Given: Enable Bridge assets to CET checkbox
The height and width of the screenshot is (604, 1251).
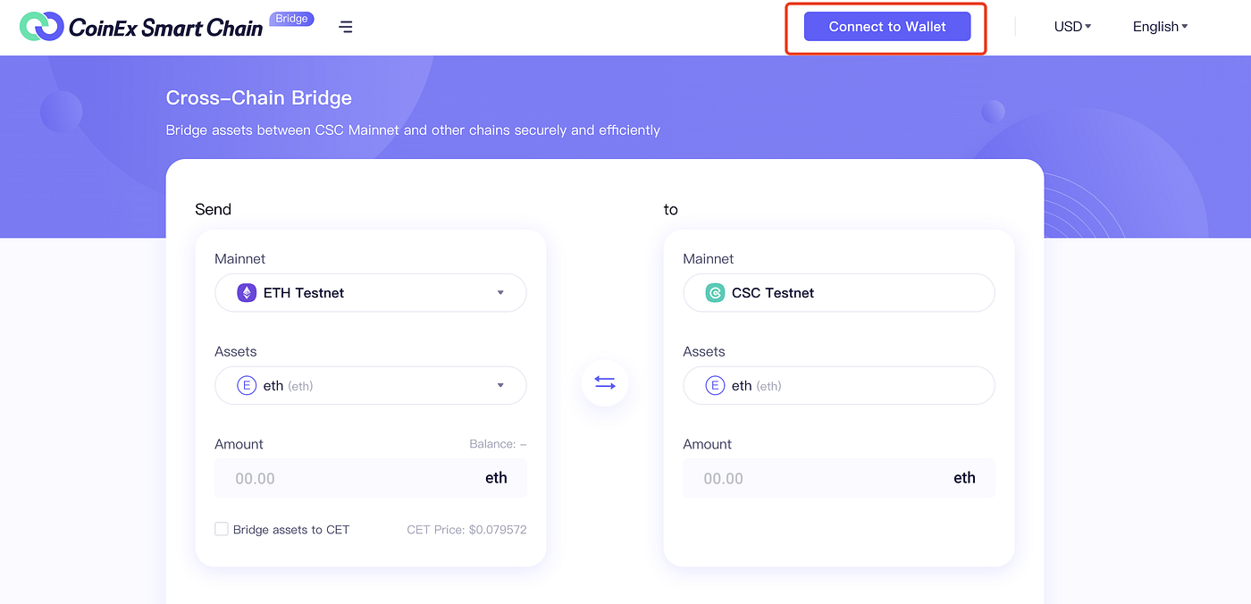Looking at the screenshot, I should point(222,529).
